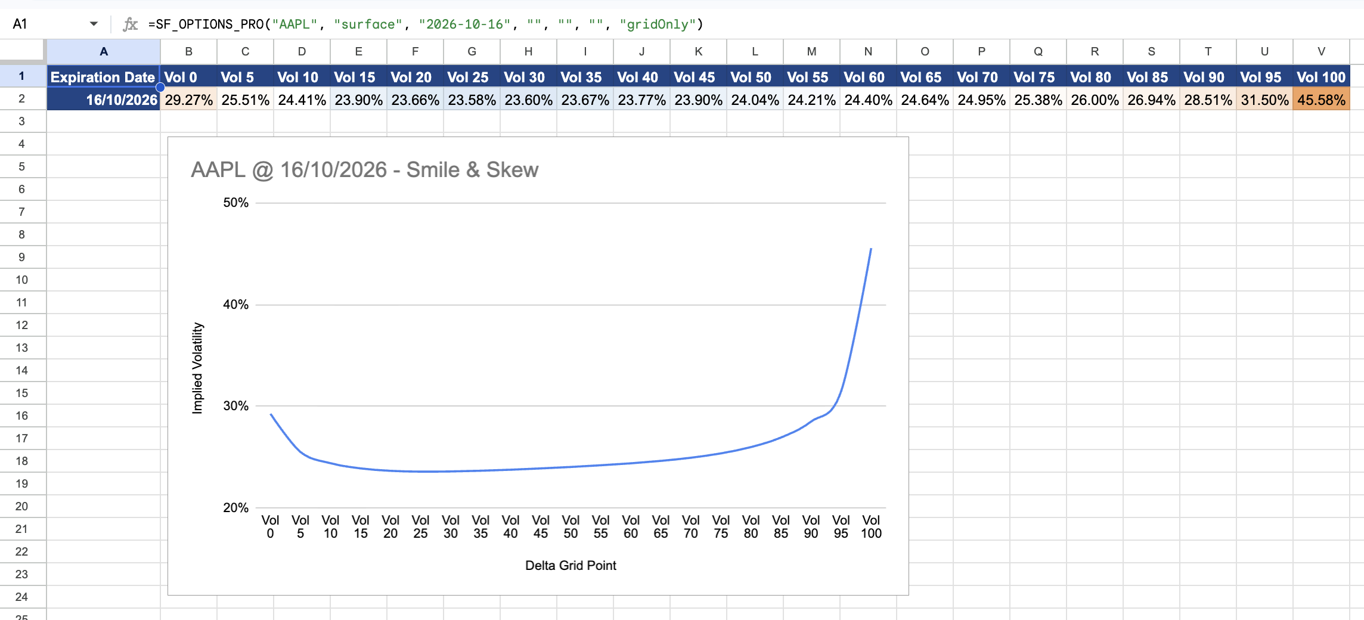This screenshot has height=620, width=1364.
Task: Click the 24.41% cell
Action: (302, 99)
